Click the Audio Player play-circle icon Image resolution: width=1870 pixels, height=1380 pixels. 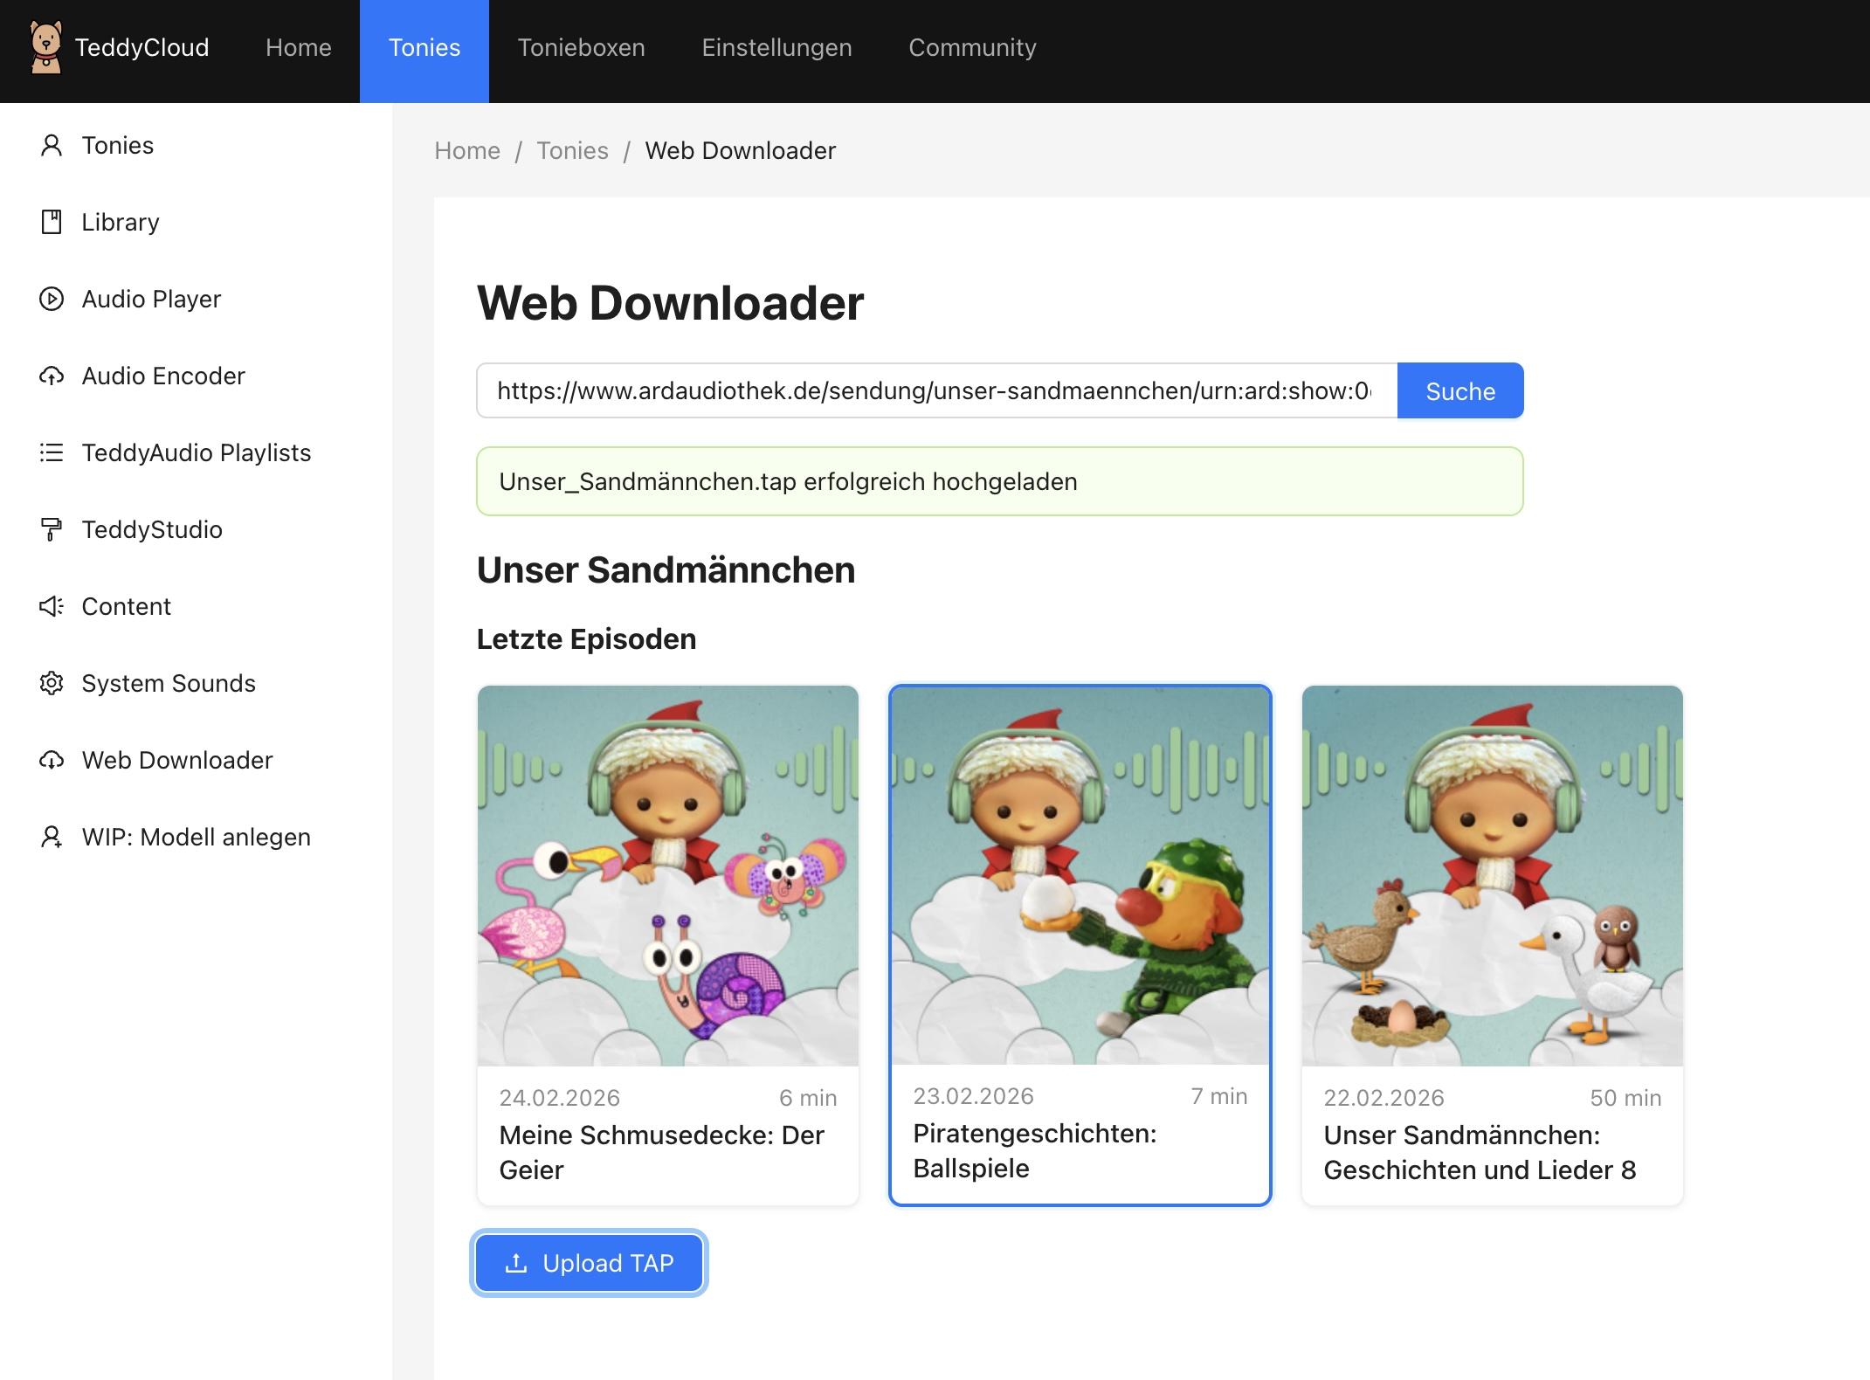tap(52, 300)
